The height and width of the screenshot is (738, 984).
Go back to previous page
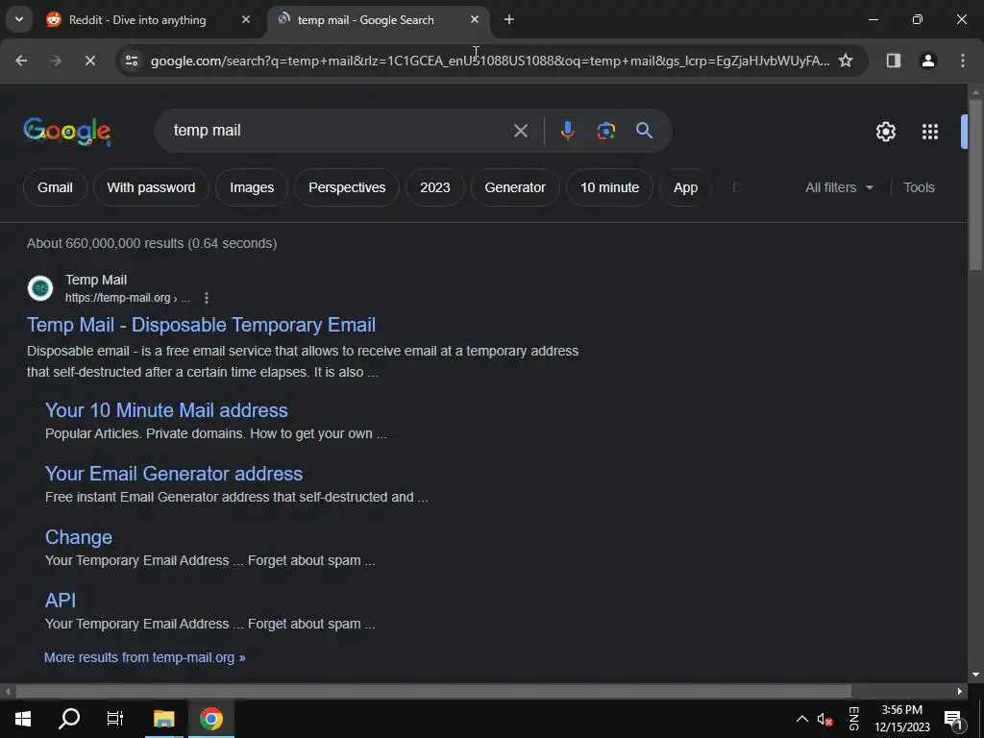pos(21,61)
